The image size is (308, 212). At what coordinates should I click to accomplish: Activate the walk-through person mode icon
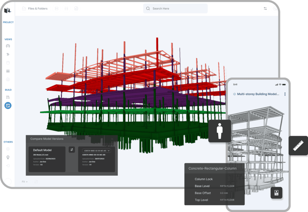coord(219,131)
